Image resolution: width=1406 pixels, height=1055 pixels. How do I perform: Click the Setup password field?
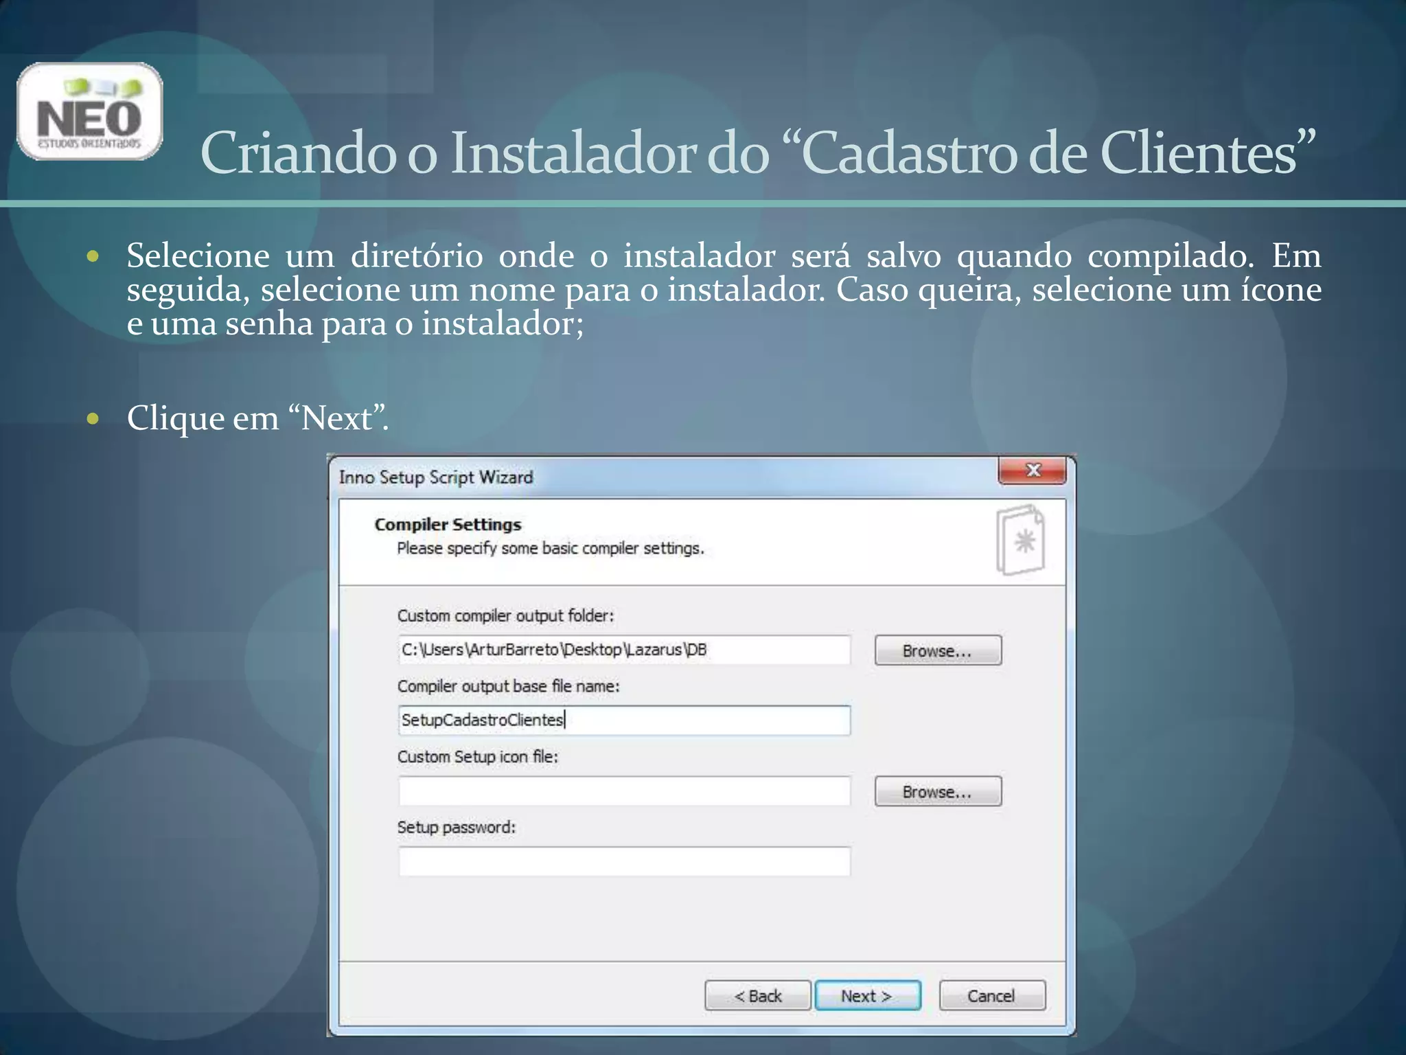click(624, 861)
